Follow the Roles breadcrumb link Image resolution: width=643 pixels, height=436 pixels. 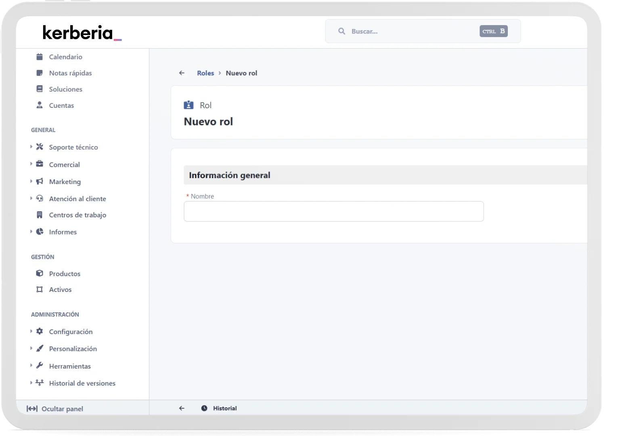click(205, 73)
